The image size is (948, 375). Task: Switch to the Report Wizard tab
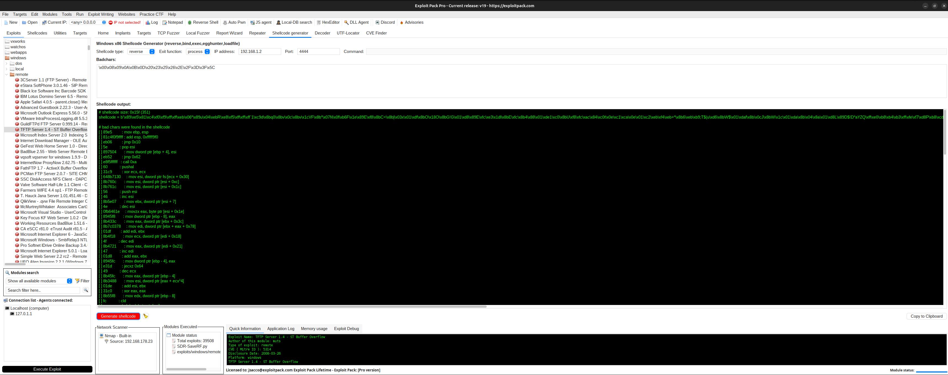229,33
